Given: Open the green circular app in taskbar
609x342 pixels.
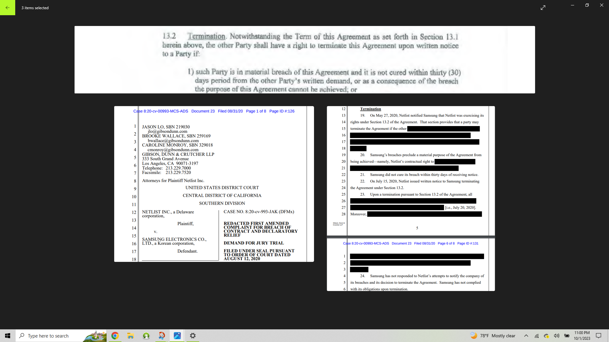Looking at the screenshot, I should coord(146,336).
